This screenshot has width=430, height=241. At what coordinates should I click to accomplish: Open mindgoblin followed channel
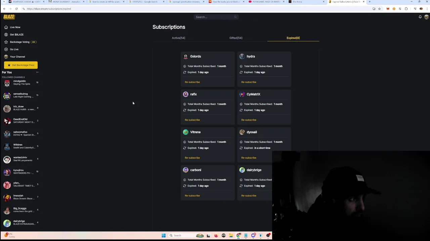tap(20, 83)
